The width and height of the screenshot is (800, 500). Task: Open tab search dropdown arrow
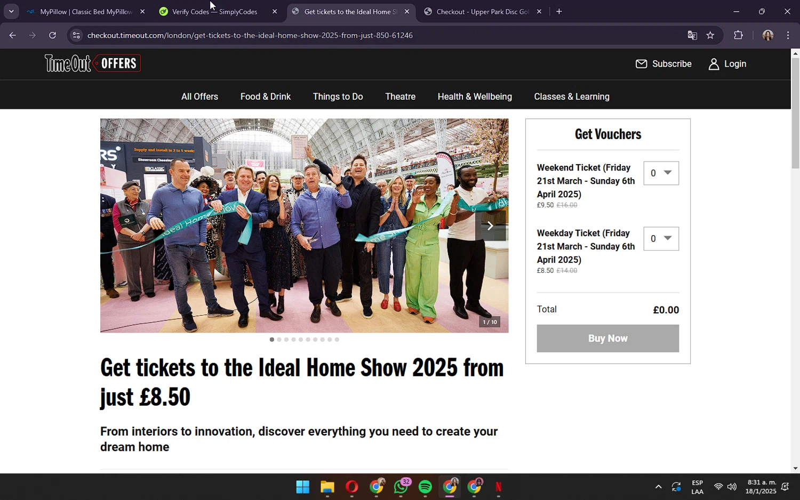click(11, 11)
